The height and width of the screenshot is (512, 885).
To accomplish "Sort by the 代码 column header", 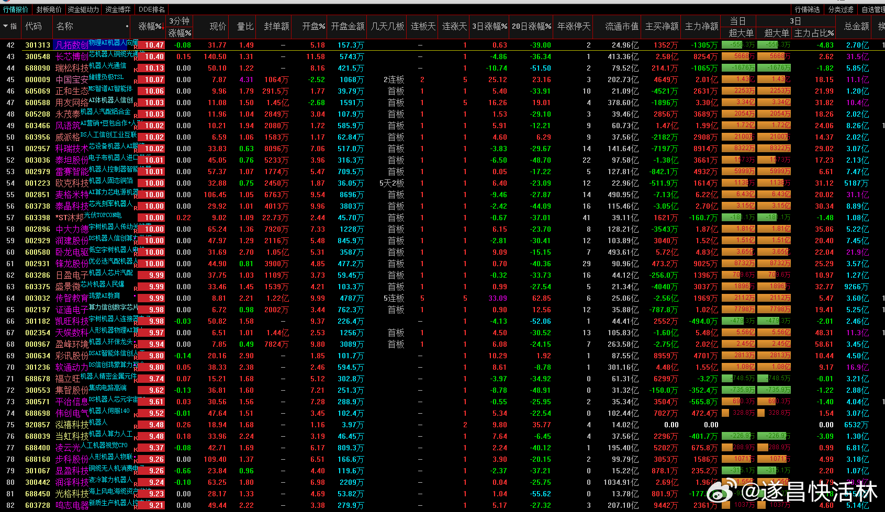I will 33,26.
